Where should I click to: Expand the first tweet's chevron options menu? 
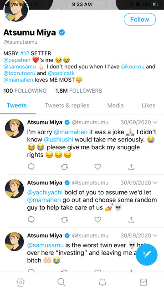click(155, 122)
